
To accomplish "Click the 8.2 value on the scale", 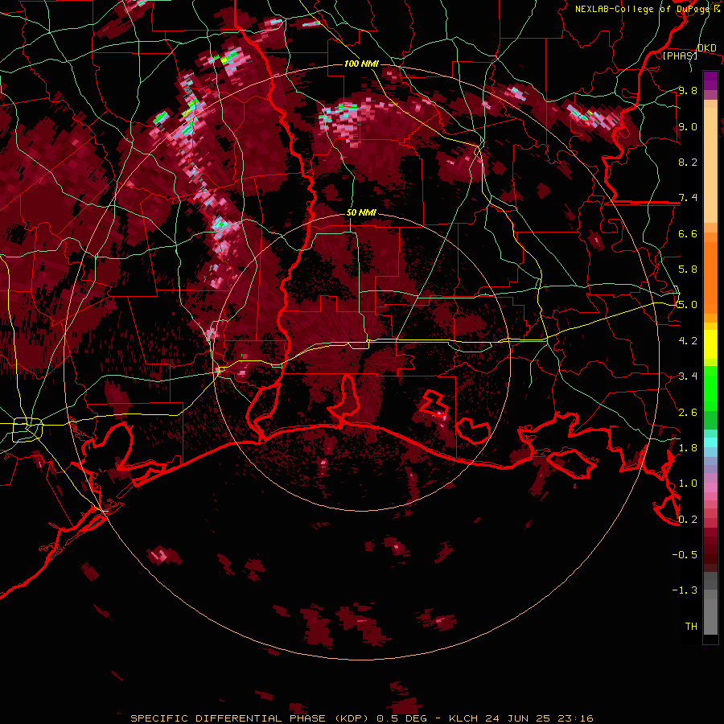I will 688,162.
